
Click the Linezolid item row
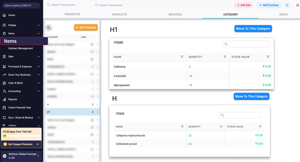pos(192,76)
